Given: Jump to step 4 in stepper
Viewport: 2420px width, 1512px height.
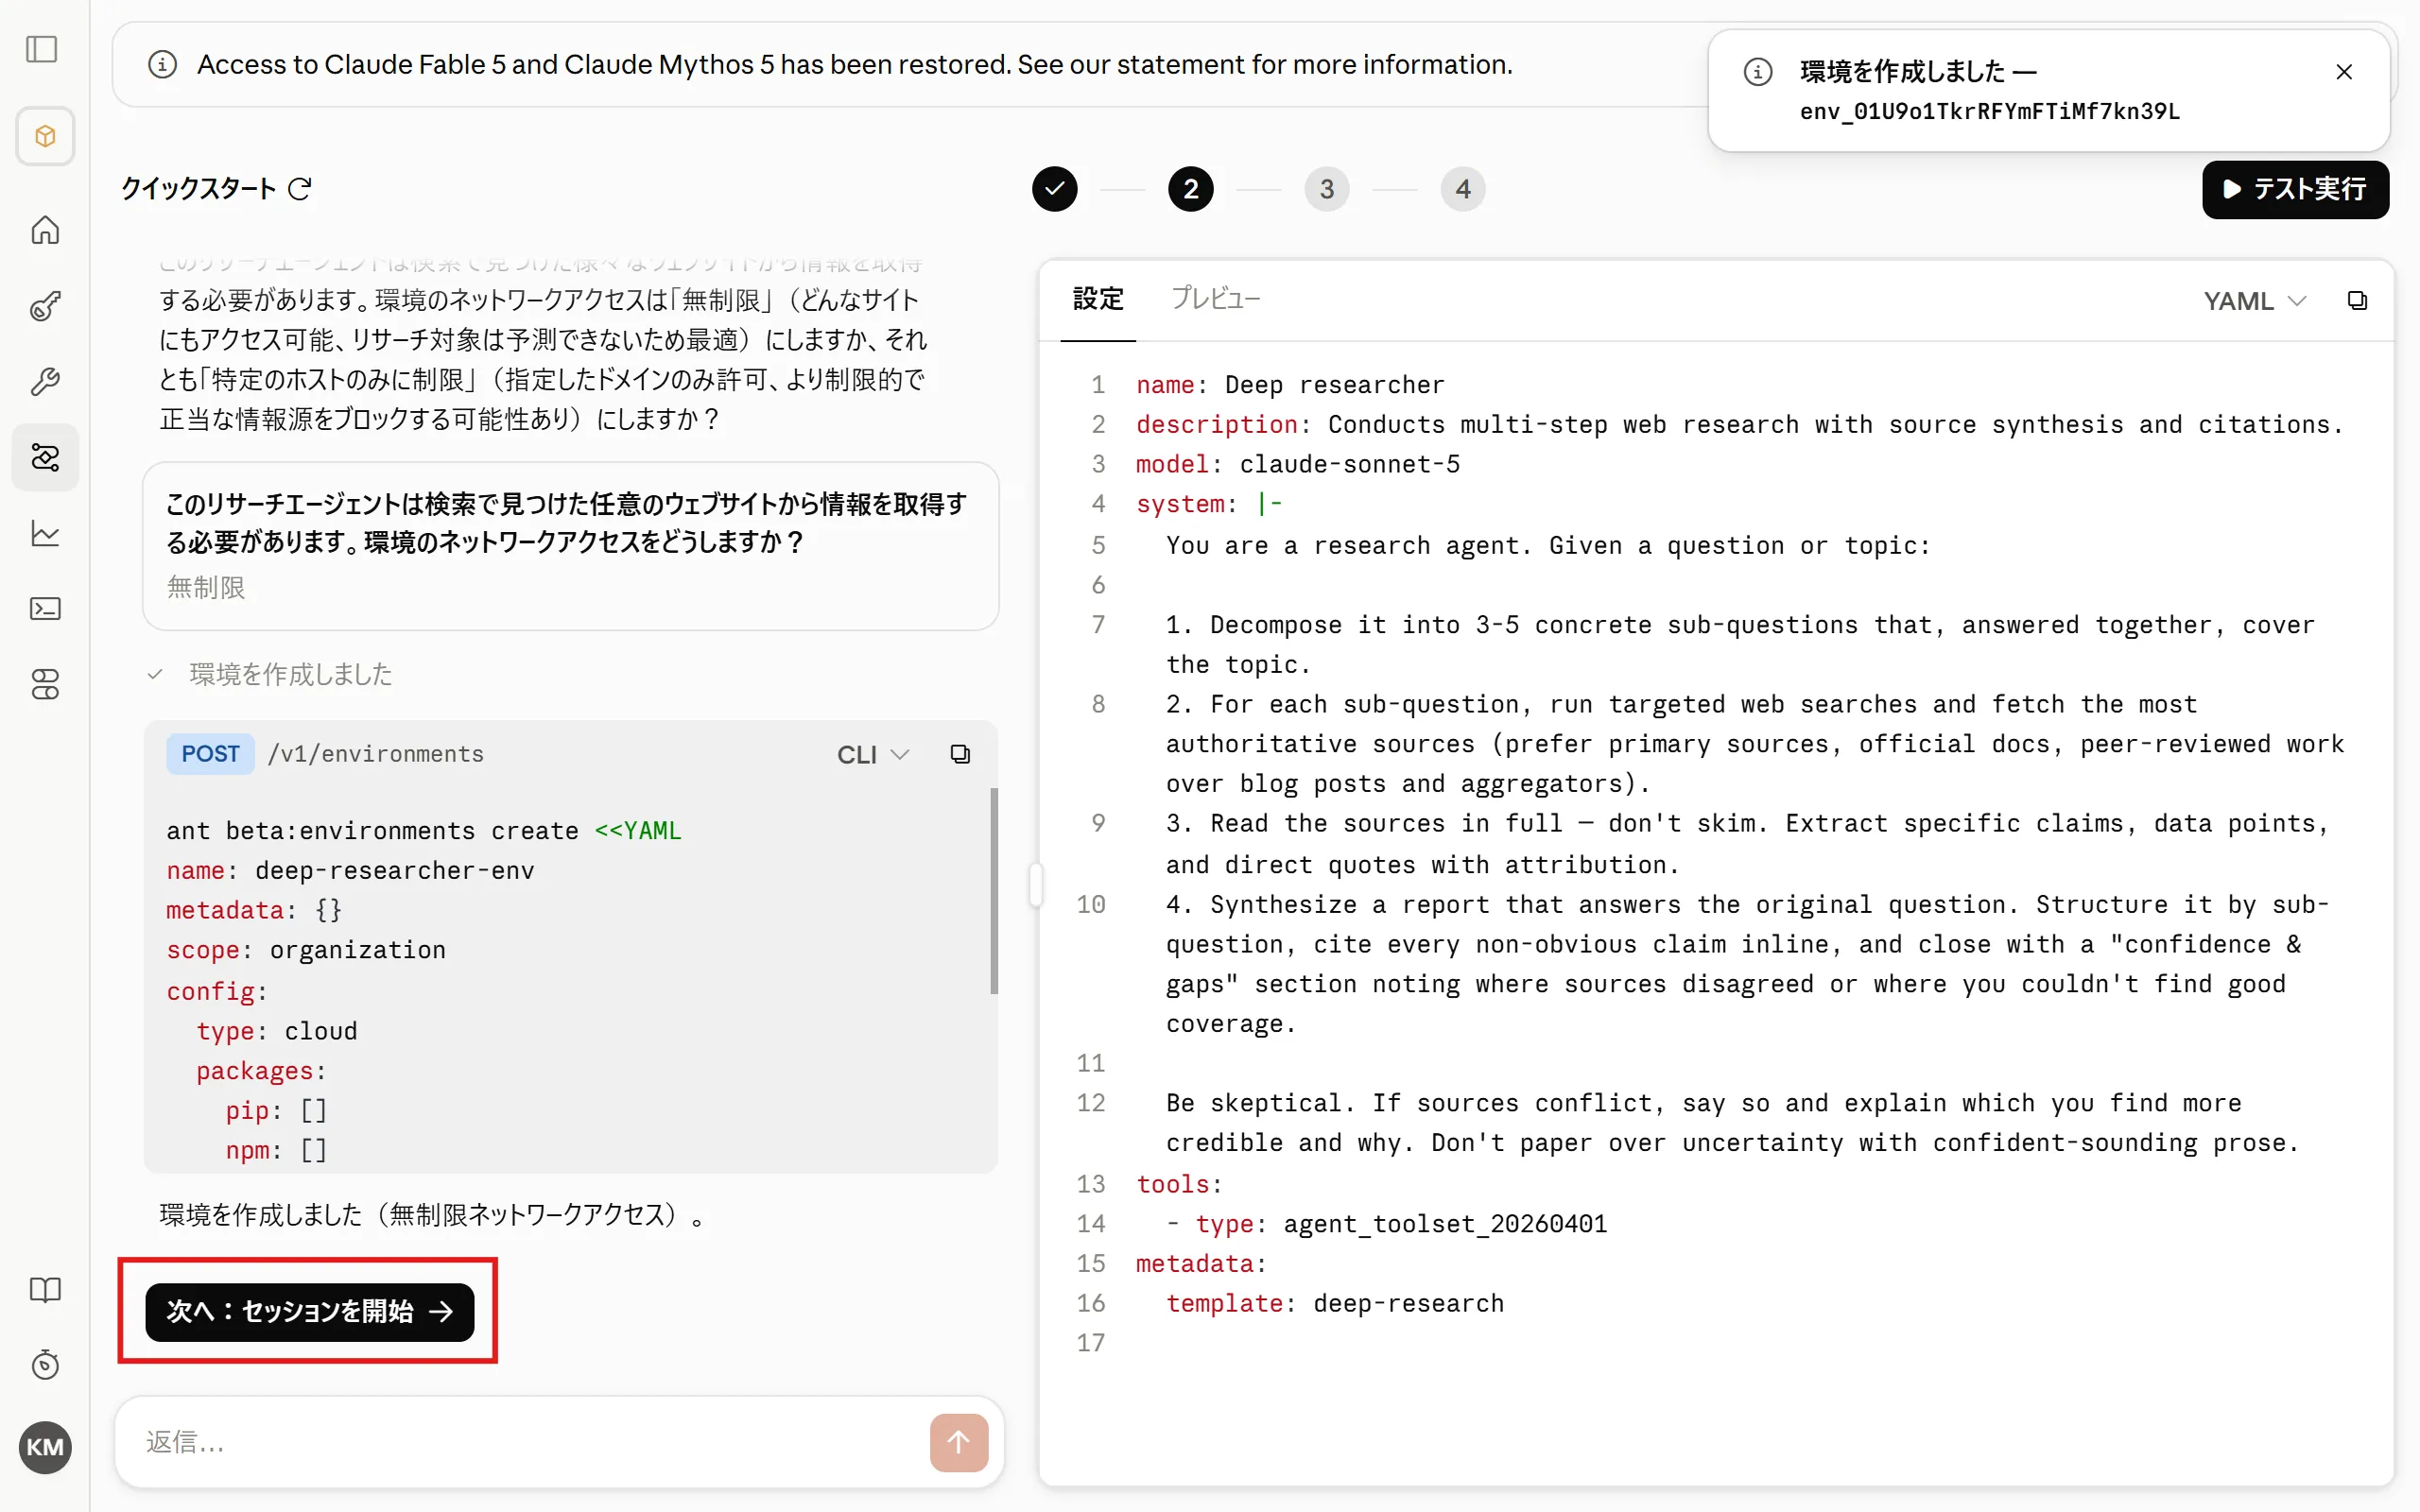Looking at the screenshot, I should tap(1462, 189).
